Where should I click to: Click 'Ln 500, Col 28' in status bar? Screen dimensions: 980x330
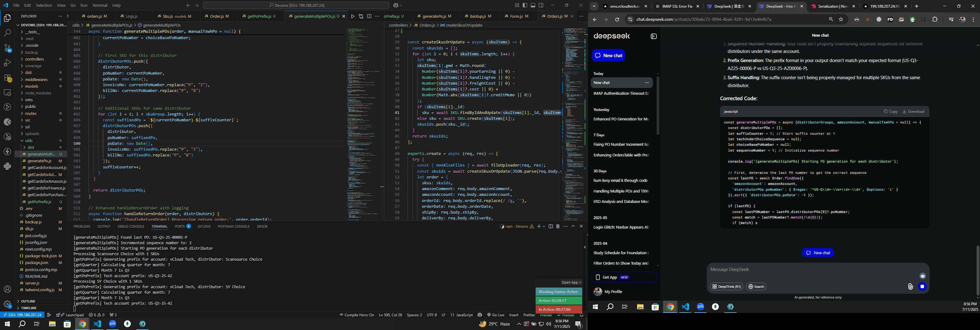pyautogui.click(x=390, y=315)
